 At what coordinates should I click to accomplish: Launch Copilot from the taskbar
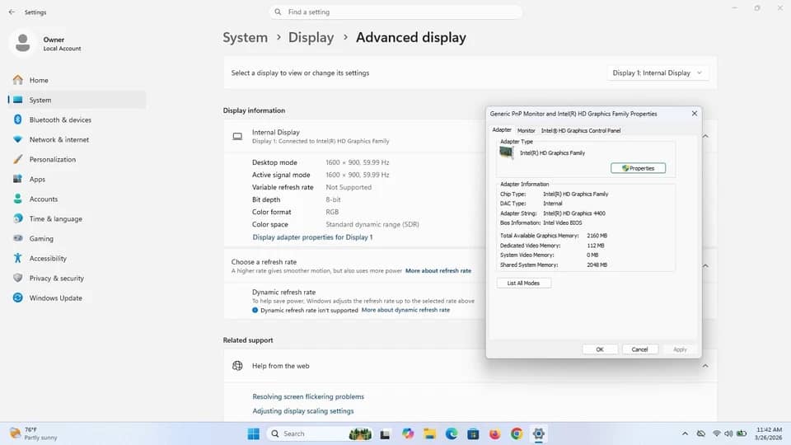pos(408,433)
